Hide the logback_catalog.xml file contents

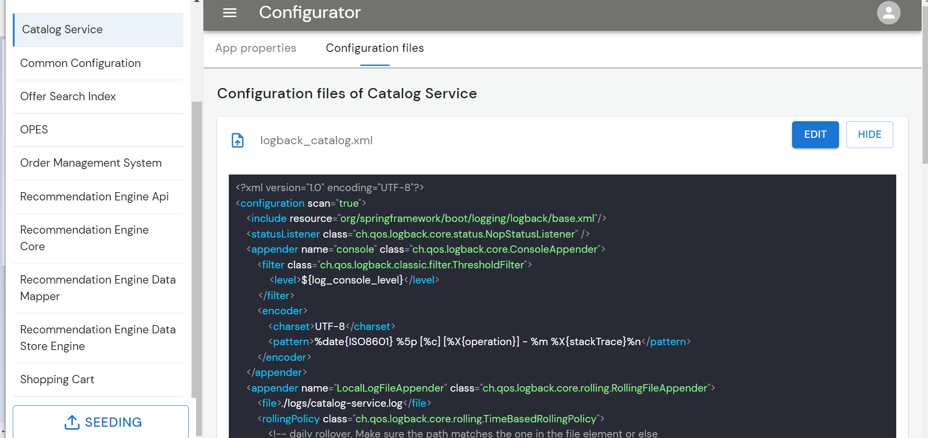[869, 134]
